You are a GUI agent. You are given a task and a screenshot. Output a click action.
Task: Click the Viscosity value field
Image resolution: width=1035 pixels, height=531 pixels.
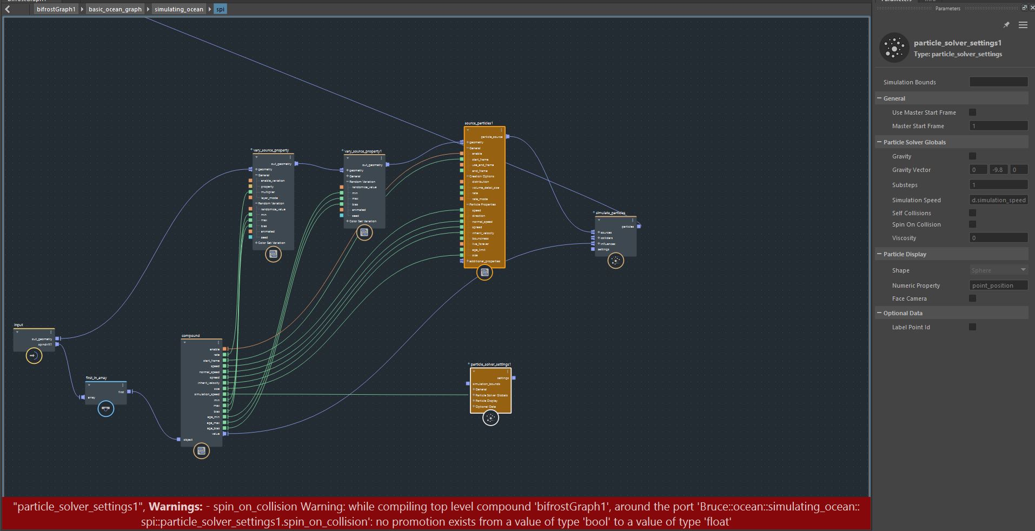[x=998, y=238]
